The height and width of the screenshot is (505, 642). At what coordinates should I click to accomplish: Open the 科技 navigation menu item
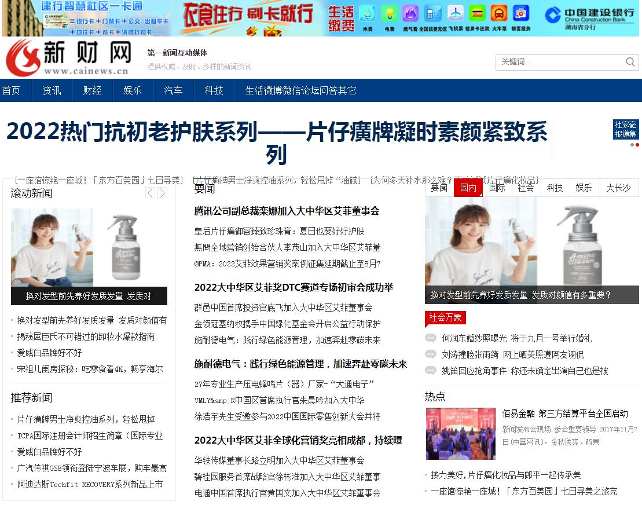[x=214, y=90]
